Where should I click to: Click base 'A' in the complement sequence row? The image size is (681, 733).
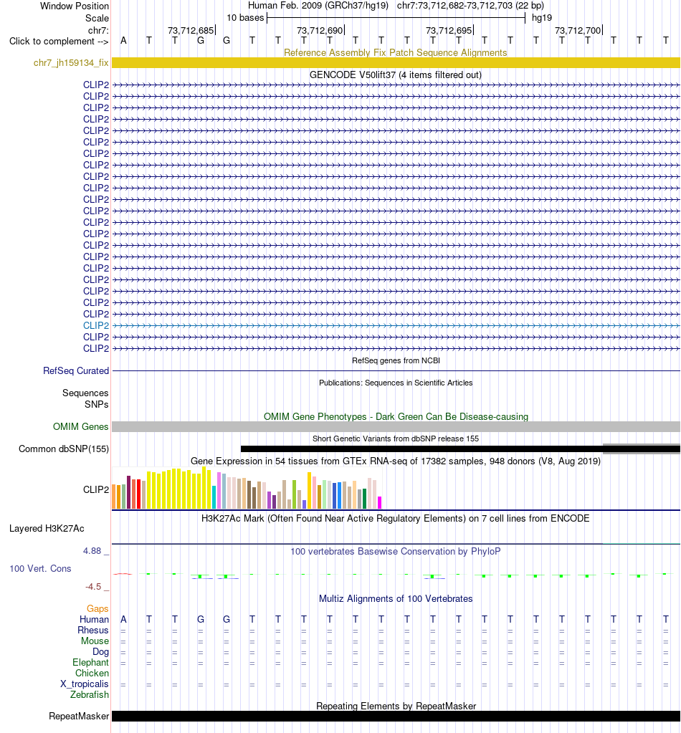pos(123,41)
